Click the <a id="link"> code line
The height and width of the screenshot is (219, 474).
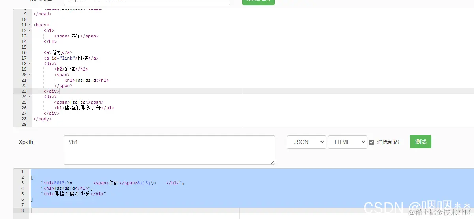[x=71, y=58]
